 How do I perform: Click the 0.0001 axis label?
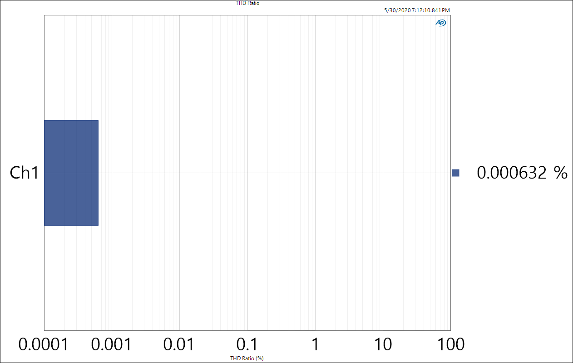coord(44,344)
